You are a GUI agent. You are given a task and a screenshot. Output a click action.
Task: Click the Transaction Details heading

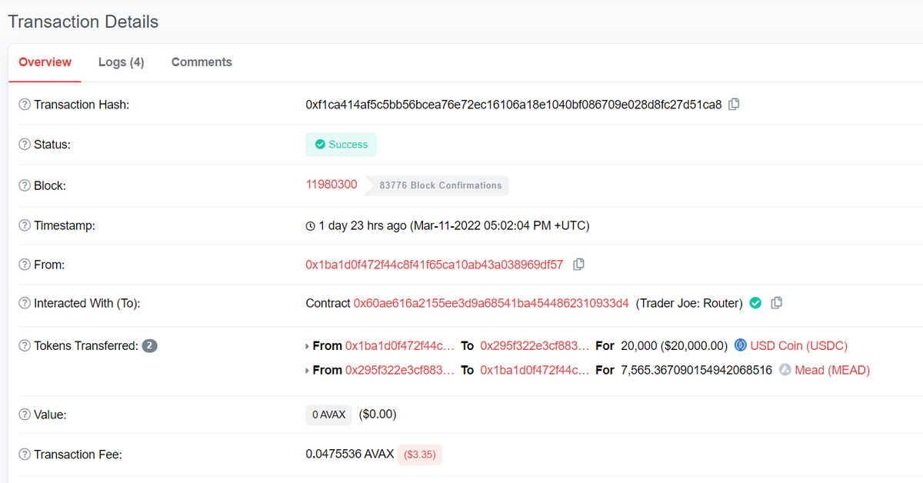(x=83, y=22)
